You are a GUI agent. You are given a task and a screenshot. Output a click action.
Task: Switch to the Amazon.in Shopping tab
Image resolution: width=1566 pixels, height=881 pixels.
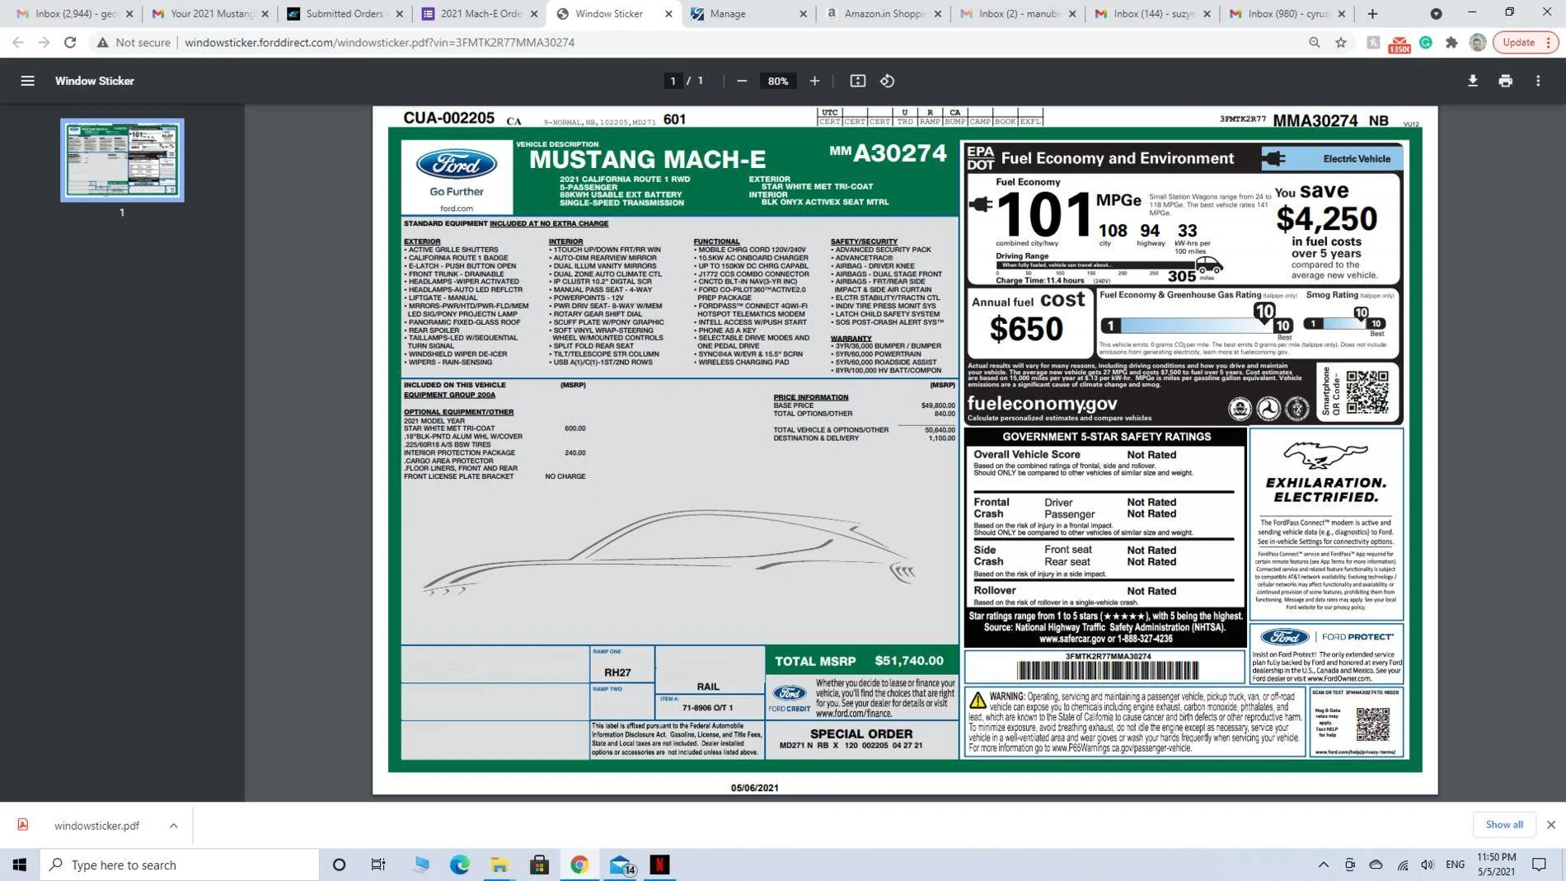point(884,13)
